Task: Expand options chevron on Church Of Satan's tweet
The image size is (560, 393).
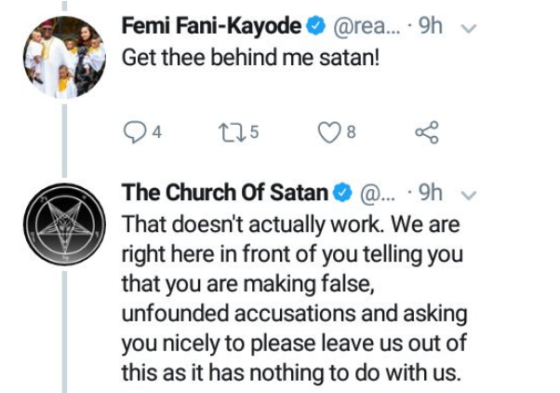Action: click(469, 196)
